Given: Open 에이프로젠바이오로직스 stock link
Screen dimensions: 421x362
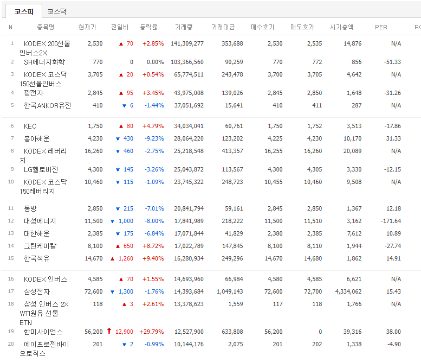Looking at the screenshot, I should tap(44, 348).
